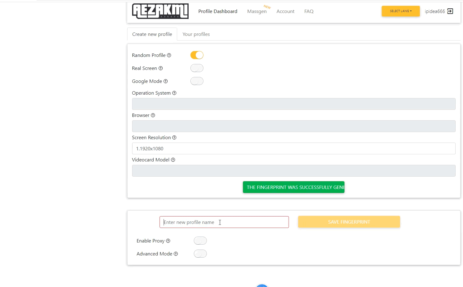The height and width of the screenshot is (287, 463).
Task: Switch to Your profiles tab
Action: click(196, 34)
